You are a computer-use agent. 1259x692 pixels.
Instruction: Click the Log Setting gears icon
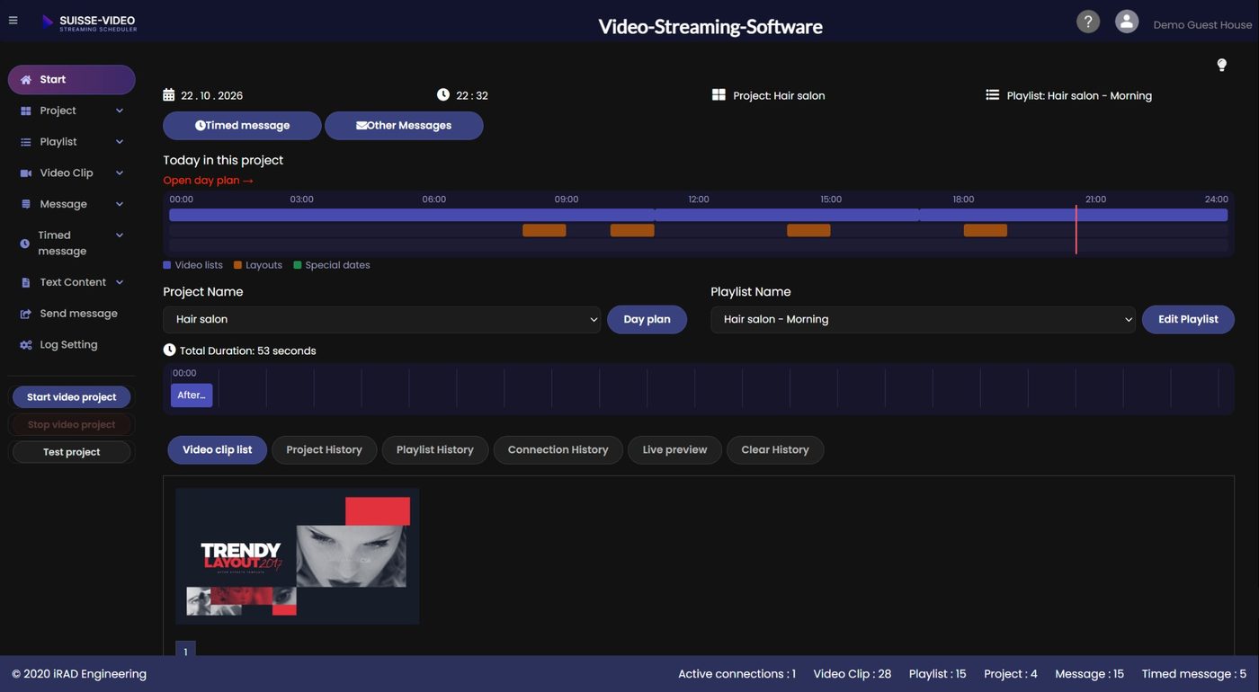click(26, 345)
